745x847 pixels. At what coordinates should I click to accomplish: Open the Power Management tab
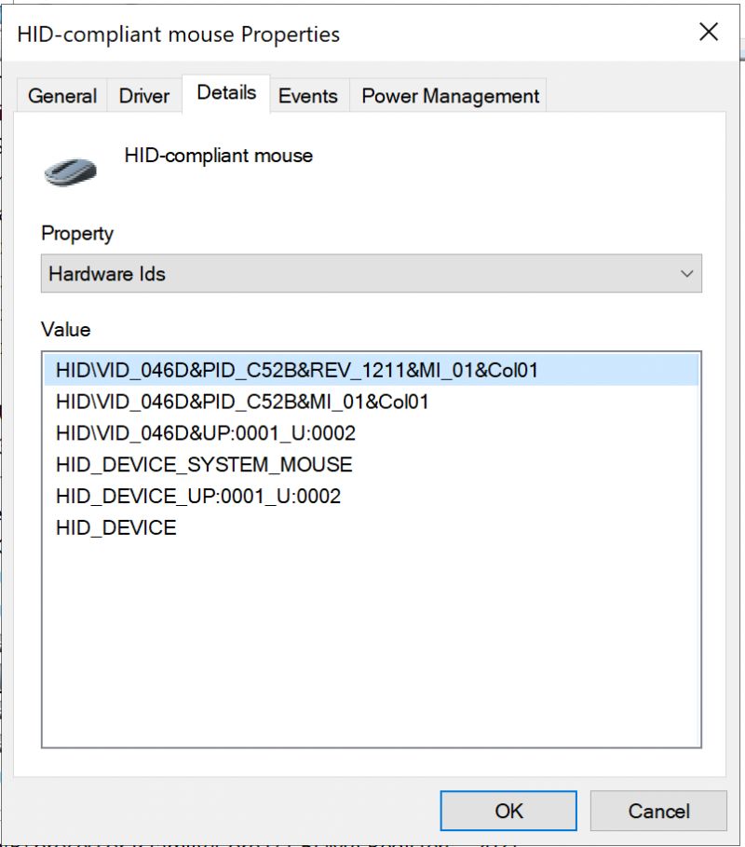click(x=449, y=95)
